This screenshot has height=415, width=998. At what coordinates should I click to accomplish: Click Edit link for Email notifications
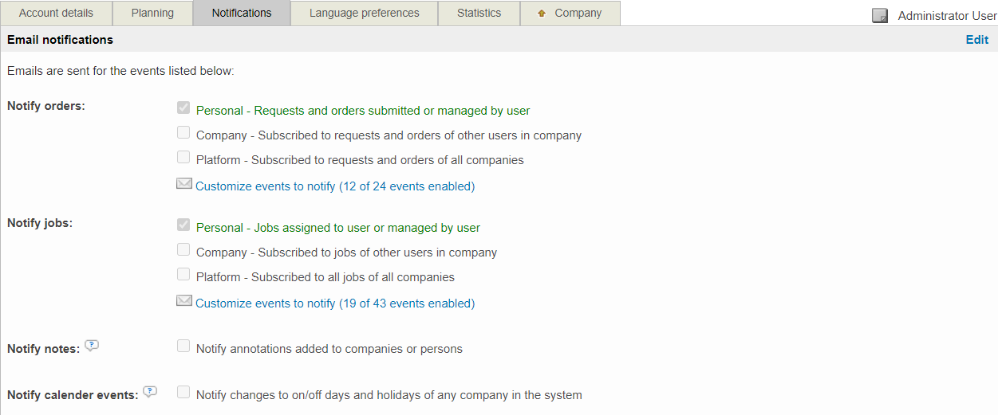point(976,40)
